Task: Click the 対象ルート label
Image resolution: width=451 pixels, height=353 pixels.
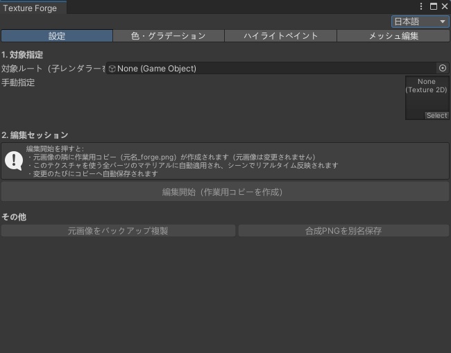Action: [x=53, y=69]
